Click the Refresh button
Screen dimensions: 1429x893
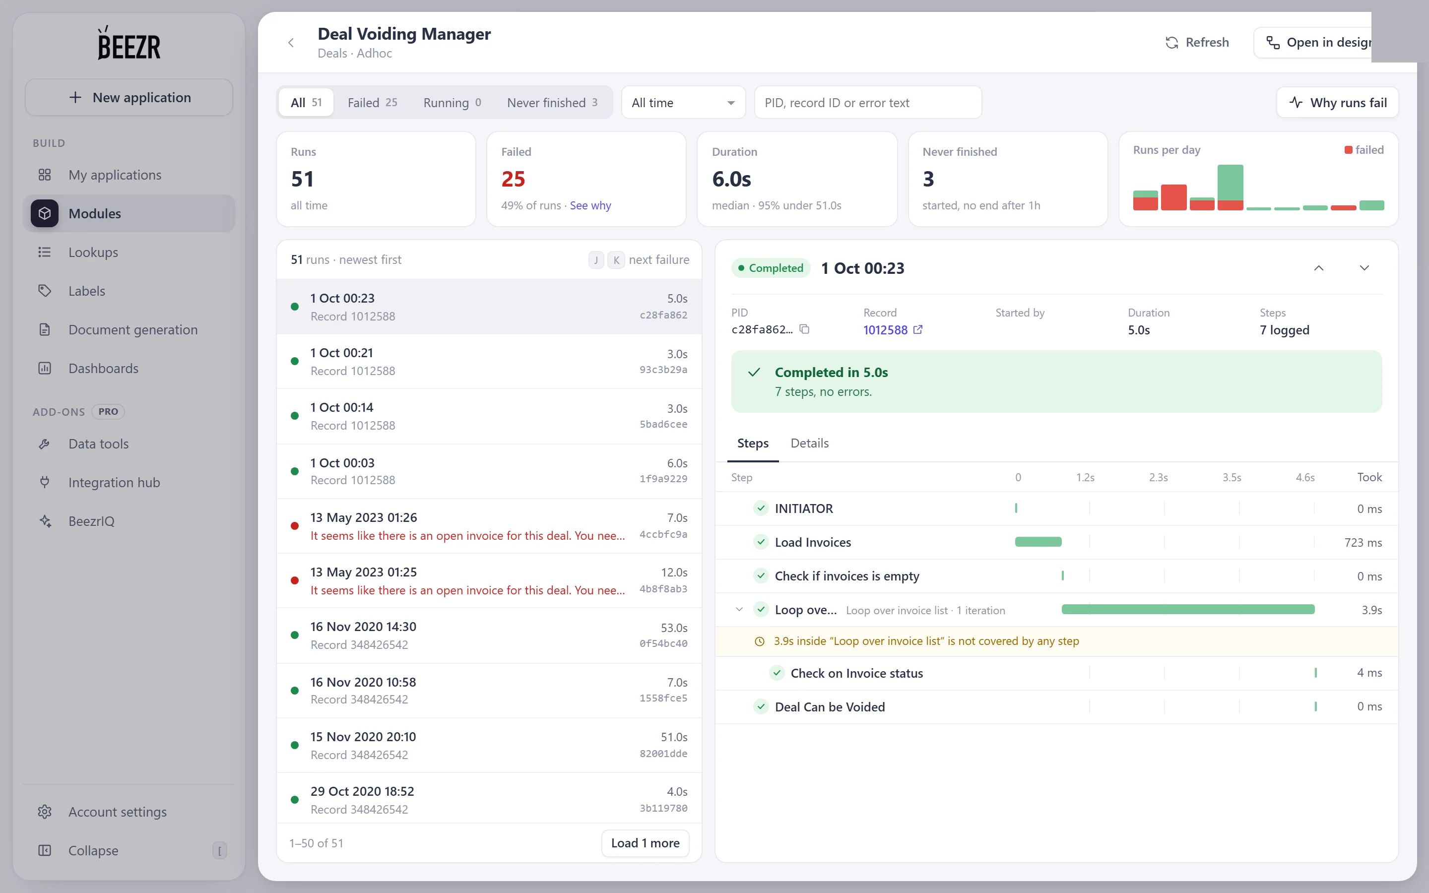click(1197, 43)
